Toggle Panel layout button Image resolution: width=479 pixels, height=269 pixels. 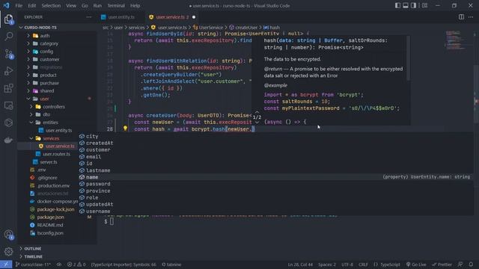click(x=406, y=5)
